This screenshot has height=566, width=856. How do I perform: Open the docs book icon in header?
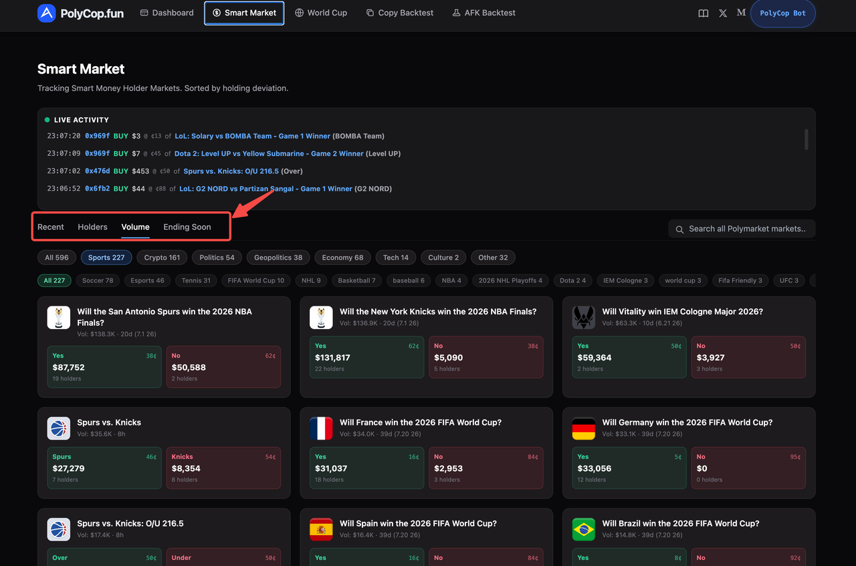(704, 13)
